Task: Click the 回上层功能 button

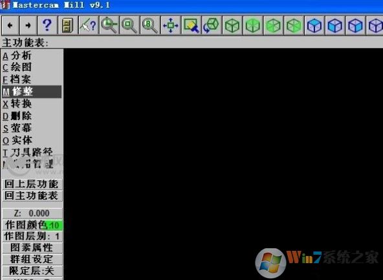Action: [32, 184]
